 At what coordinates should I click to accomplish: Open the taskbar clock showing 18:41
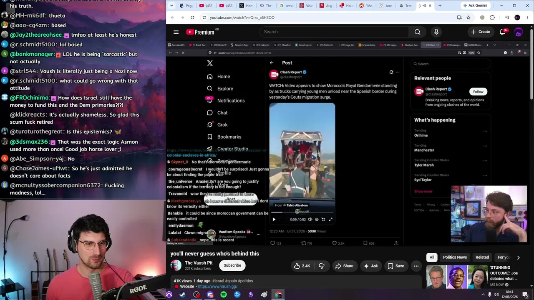pos(509,295)
